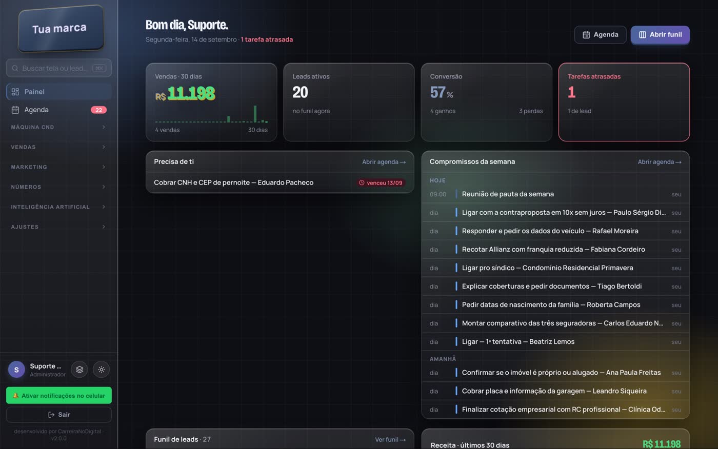Expand the Marketing sidebar section
The height and width of the screenshot is (449, 718).
[x=58, y=167]
